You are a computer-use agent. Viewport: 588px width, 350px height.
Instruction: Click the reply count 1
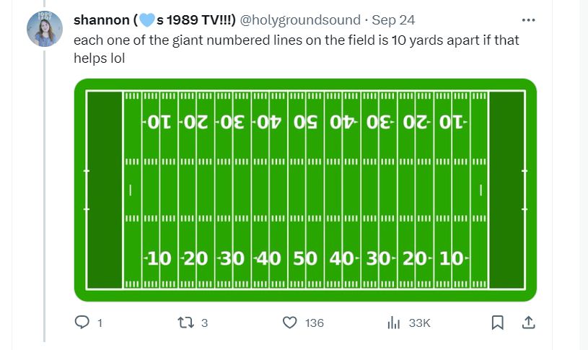click(100, 323)
